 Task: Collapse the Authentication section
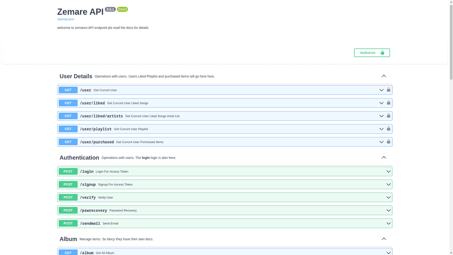coord(383,157)
